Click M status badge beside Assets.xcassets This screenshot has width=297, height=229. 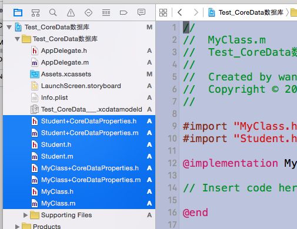coord(149,74)
